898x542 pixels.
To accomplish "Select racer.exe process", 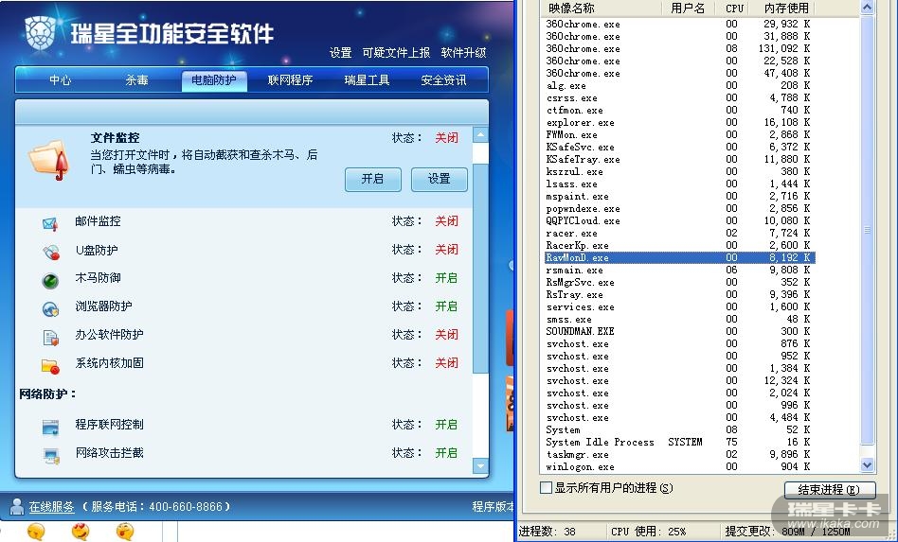I will click(x=678, y=234).
